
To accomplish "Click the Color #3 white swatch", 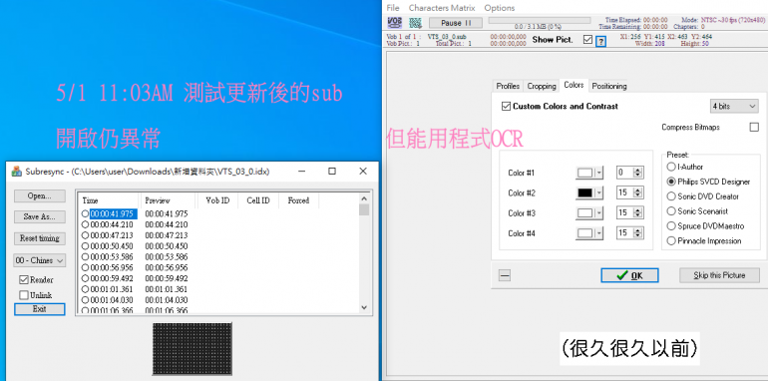I will coord(585,213).
